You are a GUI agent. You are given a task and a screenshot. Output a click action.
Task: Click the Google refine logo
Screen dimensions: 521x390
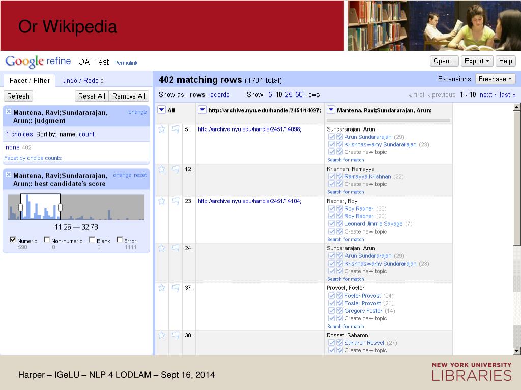38,61
